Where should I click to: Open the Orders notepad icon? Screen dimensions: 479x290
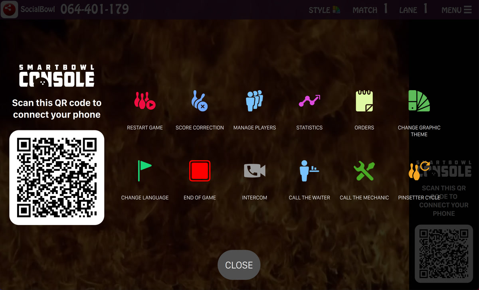coord(364,101)
